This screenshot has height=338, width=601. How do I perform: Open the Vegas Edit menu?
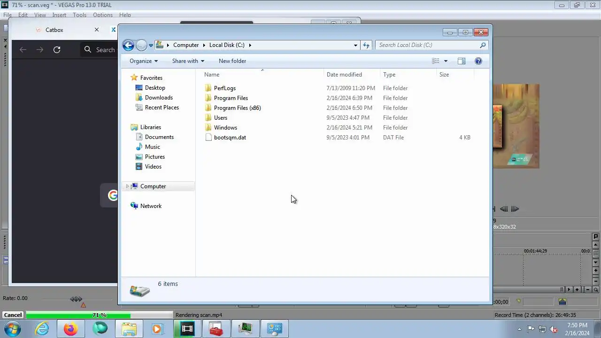pyautogui.click(x=23, y=15)
